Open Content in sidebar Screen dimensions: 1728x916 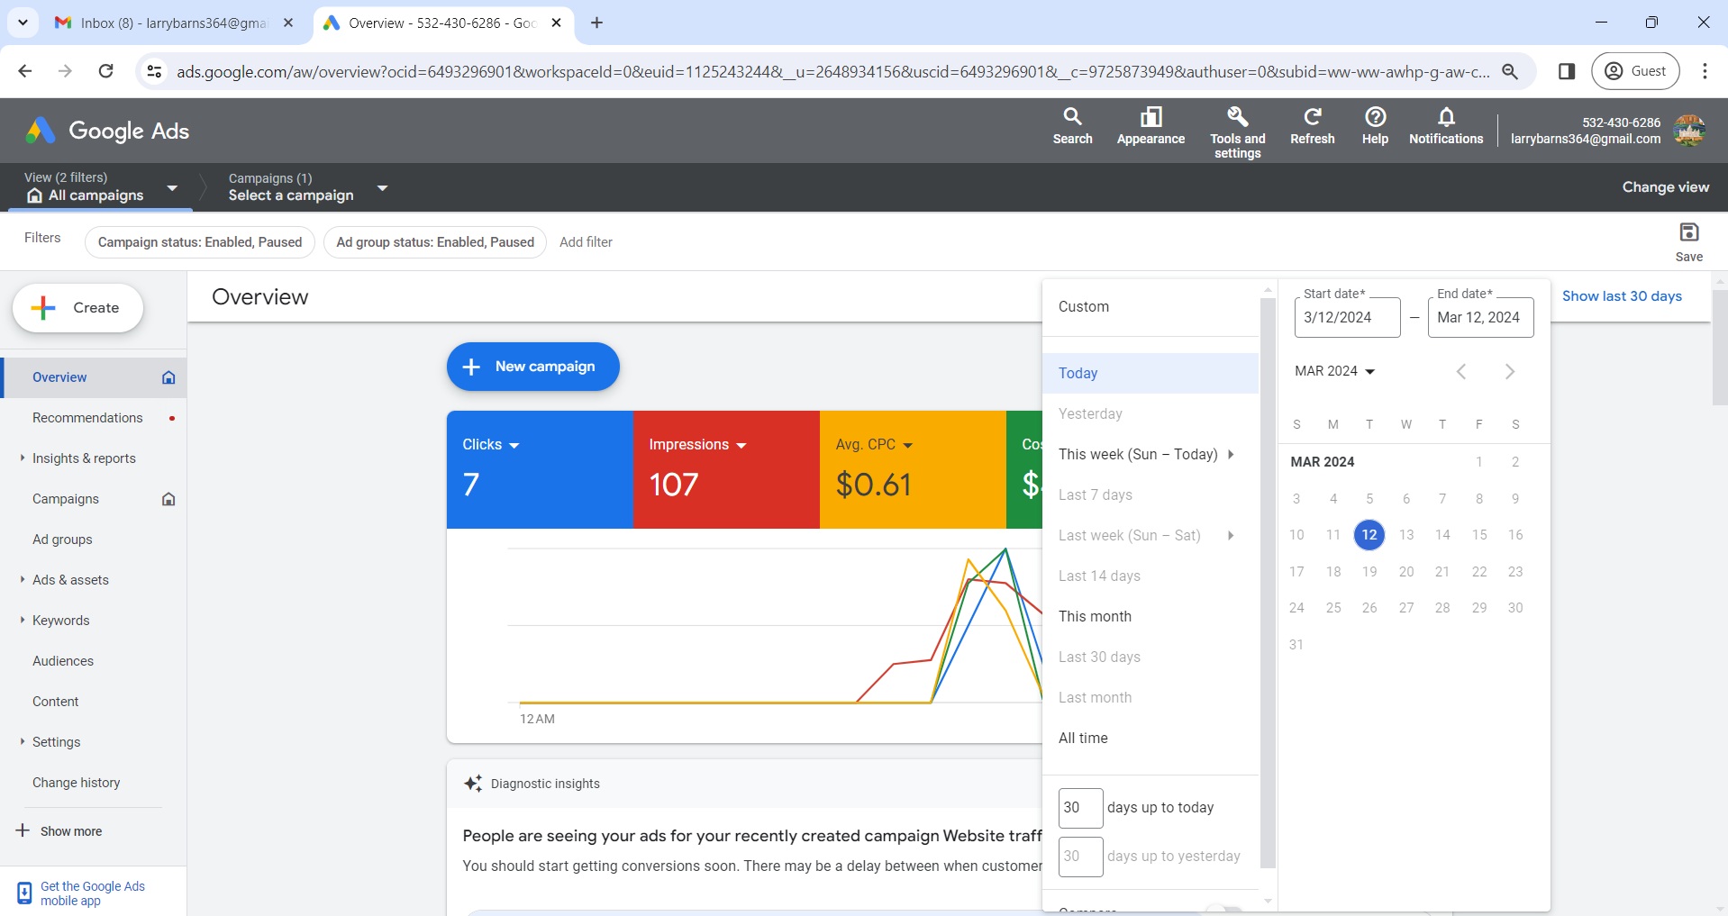click(x=94, y=702)
